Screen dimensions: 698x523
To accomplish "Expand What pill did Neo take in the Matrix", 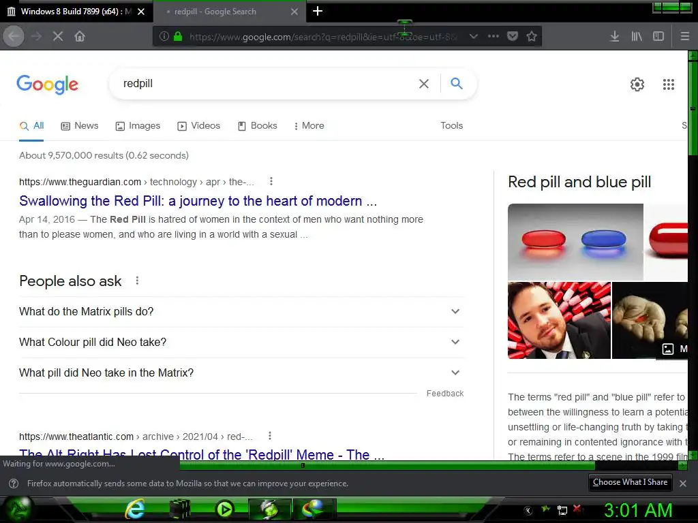I will pos(241,373).
